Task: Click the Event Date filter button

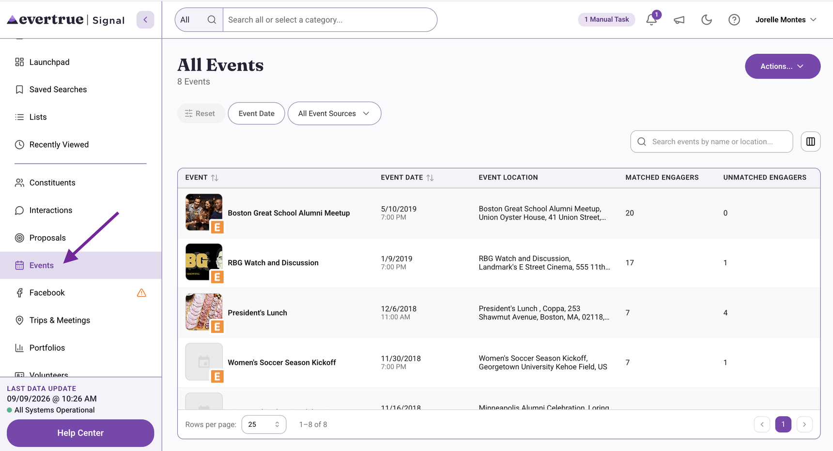Action: (x=256, y=113)
